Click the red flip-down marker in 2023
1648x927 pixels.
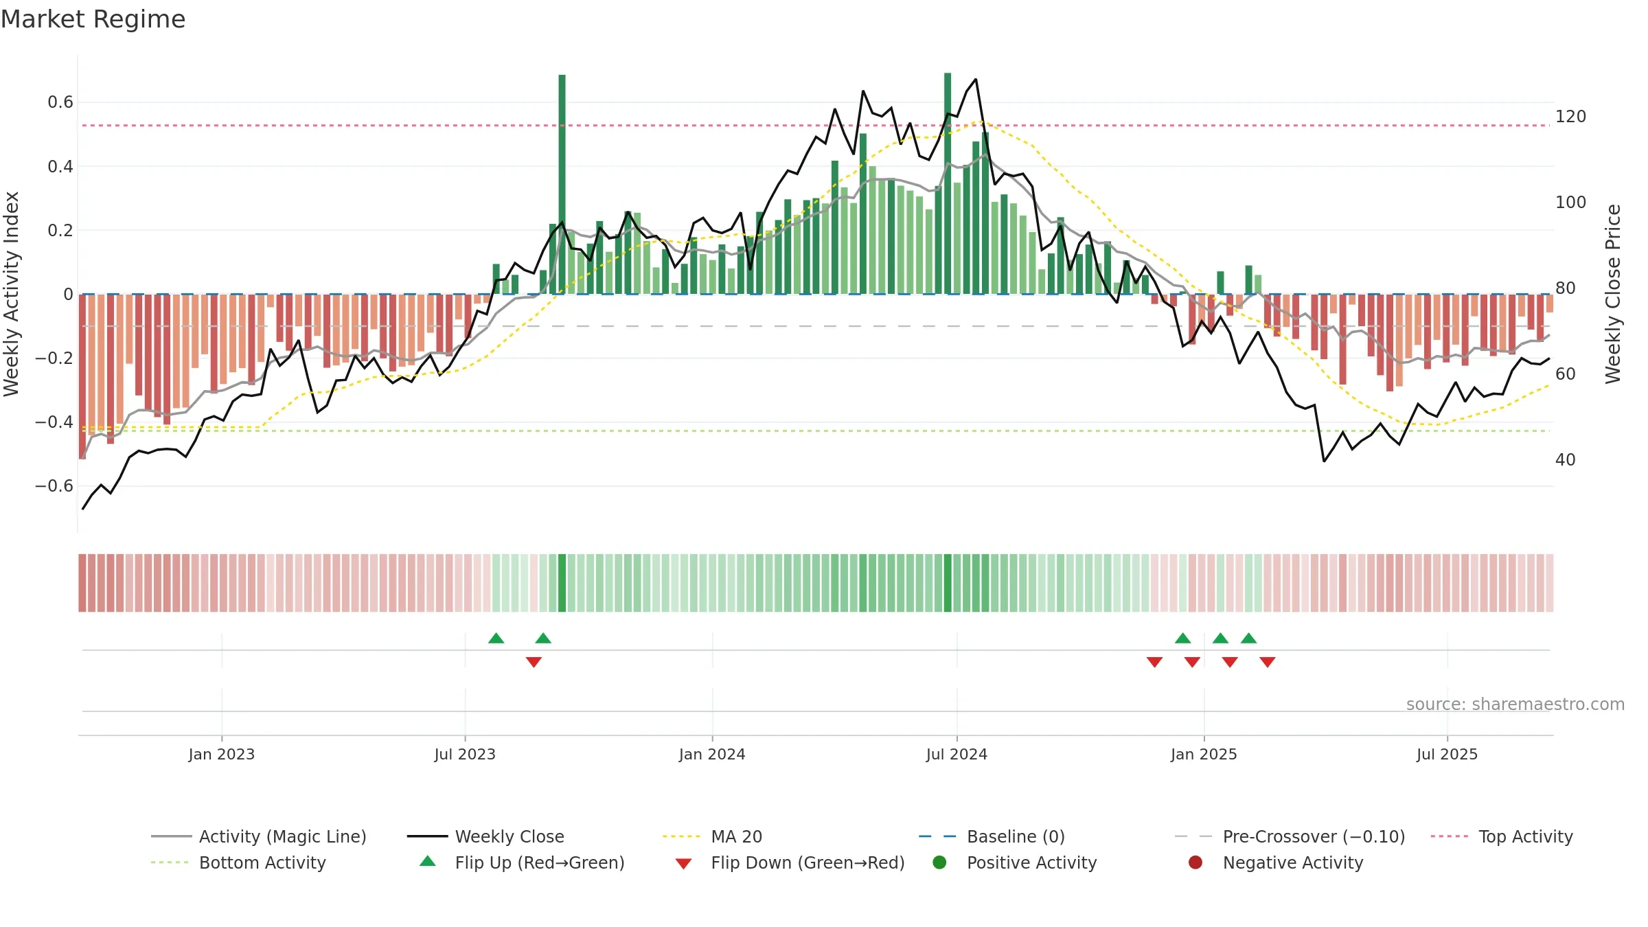pos(534,662)
